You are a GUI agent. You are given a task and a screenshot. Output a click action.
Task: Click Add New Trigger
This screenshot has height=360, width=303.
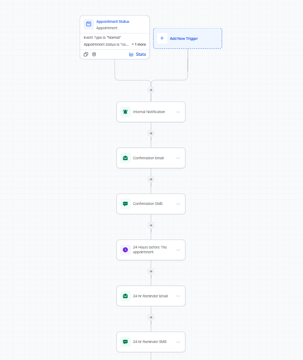click(188, 39)
